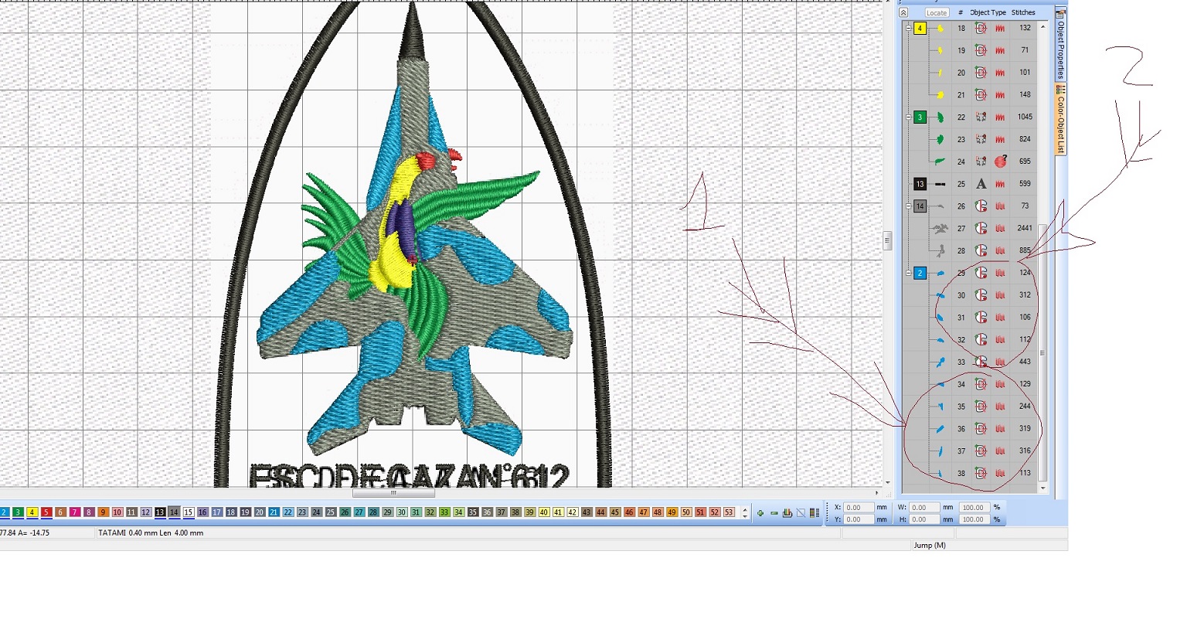Click the red question-mark ball icon in row 24

pos(1001,162)
